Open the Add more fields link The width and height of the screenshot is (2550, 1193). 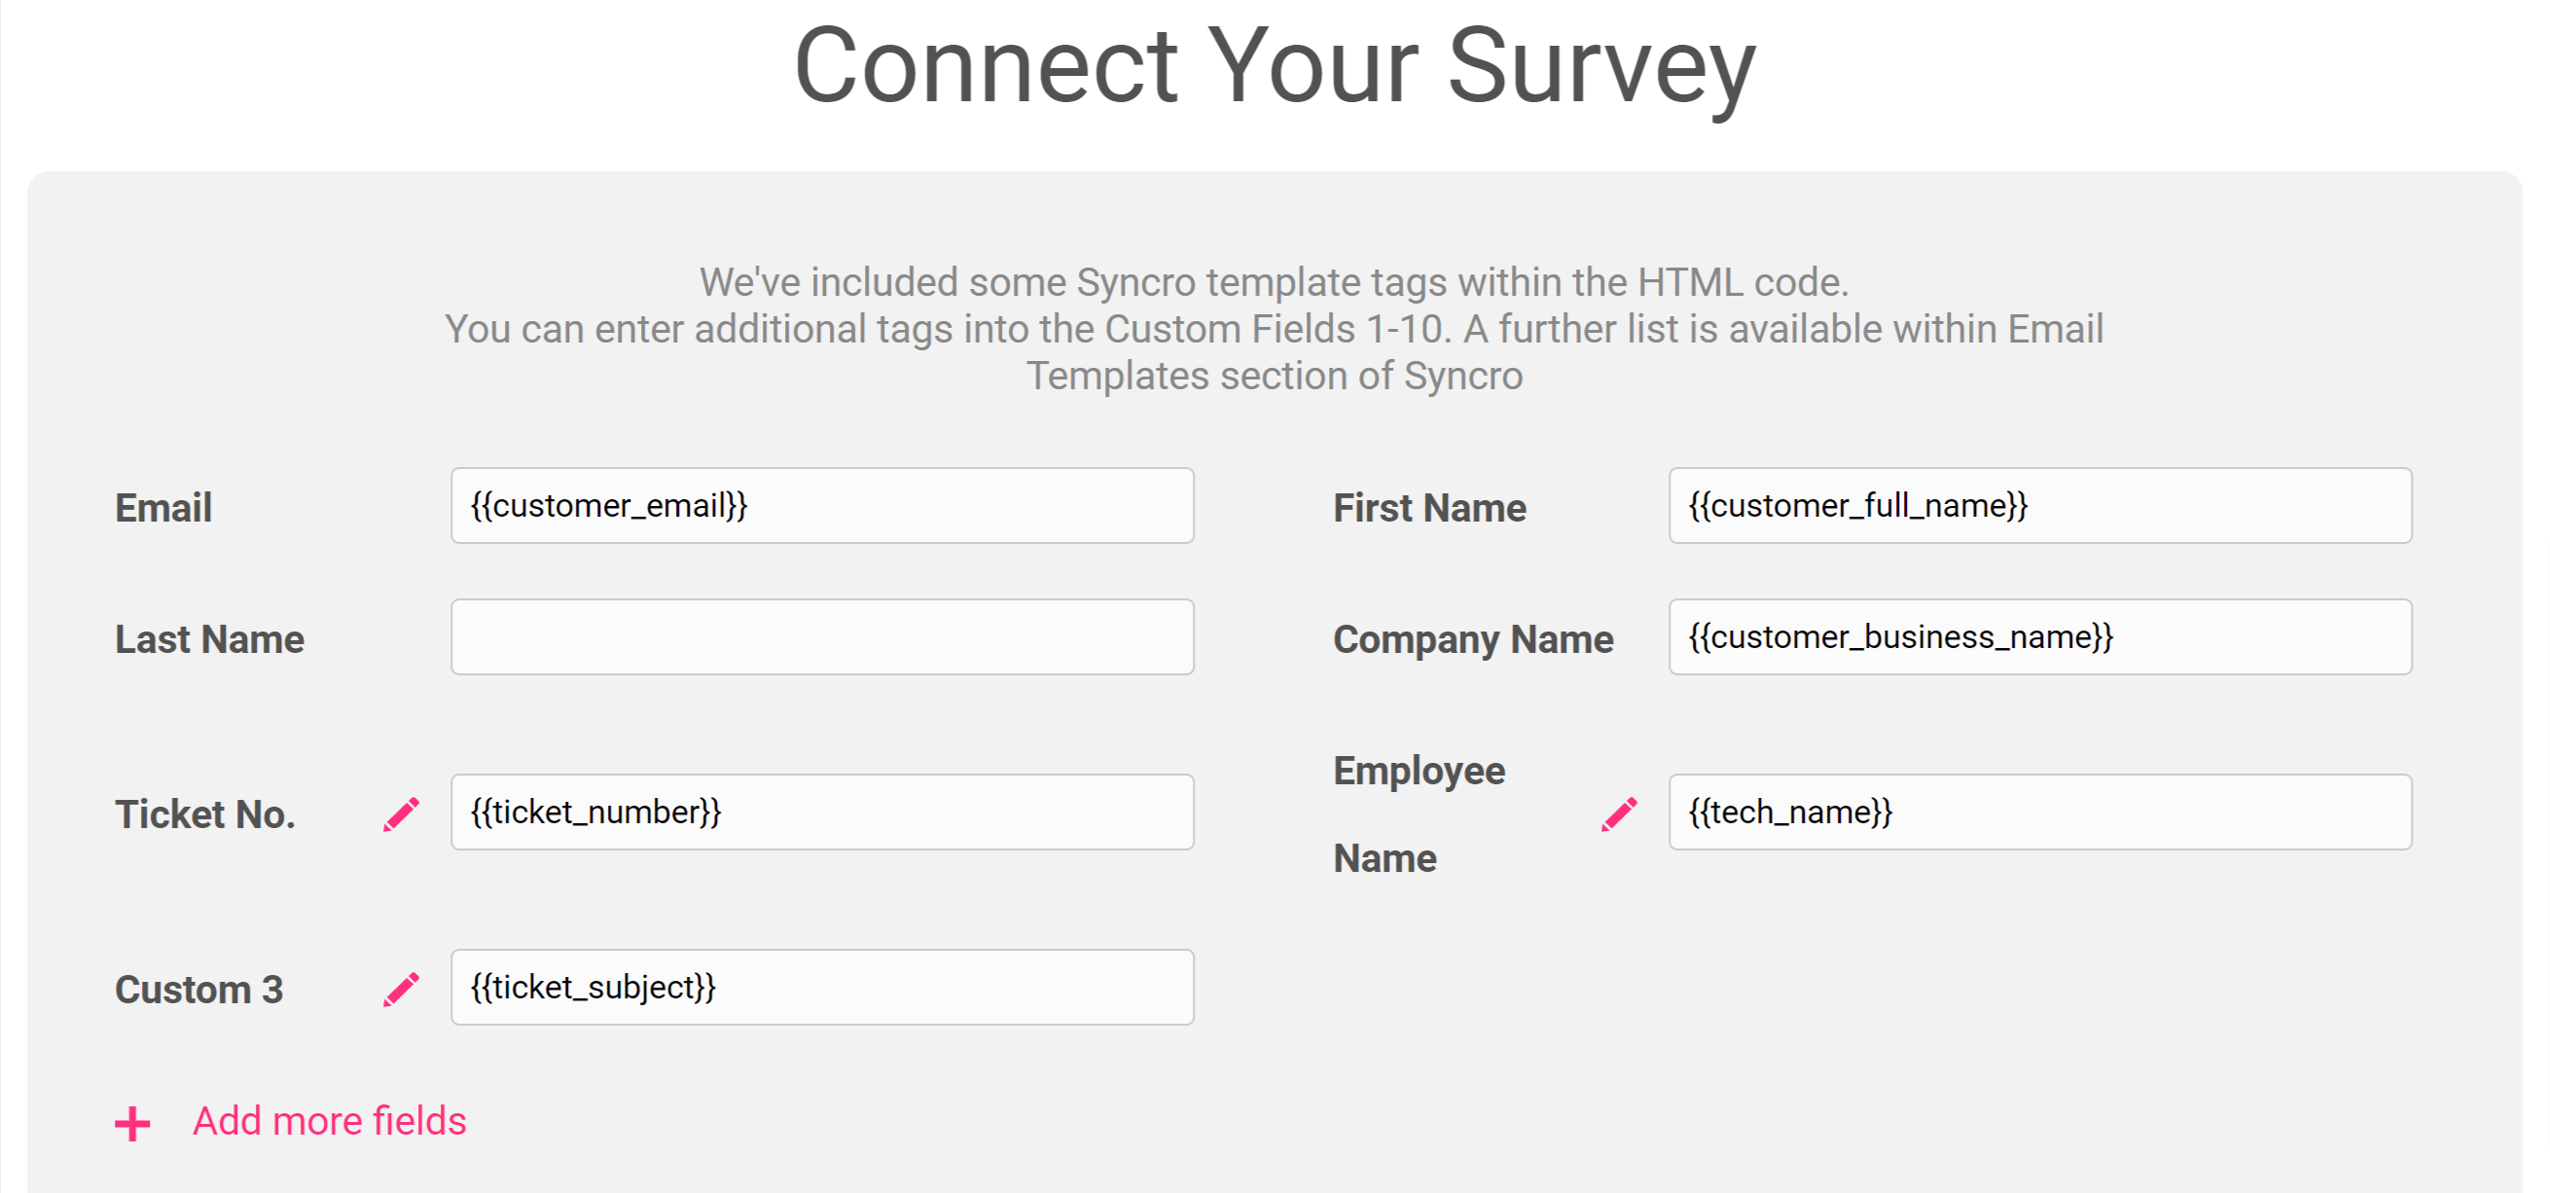[329, 1121]
